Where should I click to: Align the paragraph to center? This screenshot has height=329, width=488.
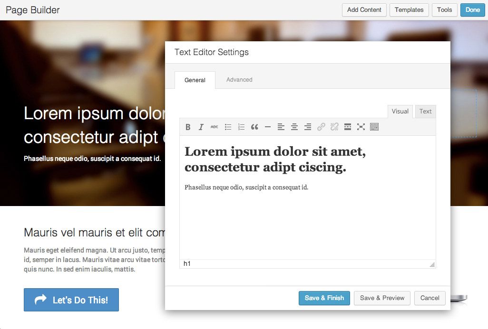click(294, 127)
